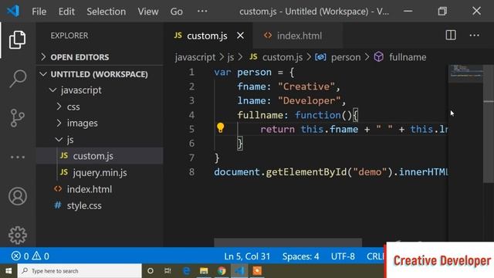This screenshot has height=278, width=494.
Task: Launch Edge browser from taskbar
Action: tap(186, 271)
